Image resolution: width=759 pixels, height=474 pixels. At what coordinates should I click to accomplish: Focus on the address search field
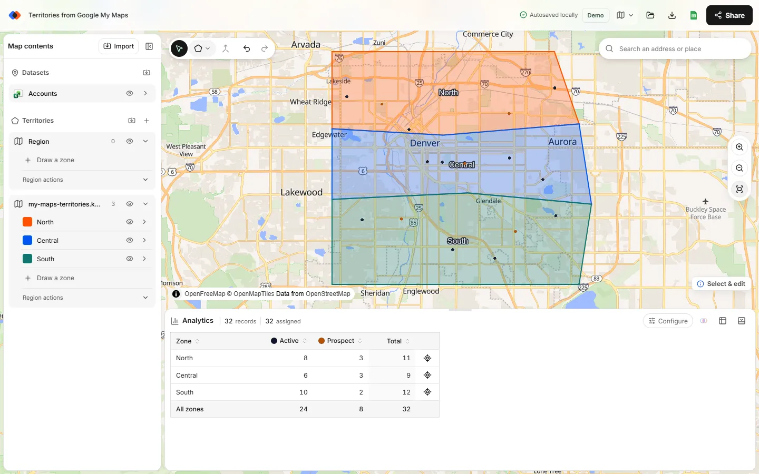(675, 48)
